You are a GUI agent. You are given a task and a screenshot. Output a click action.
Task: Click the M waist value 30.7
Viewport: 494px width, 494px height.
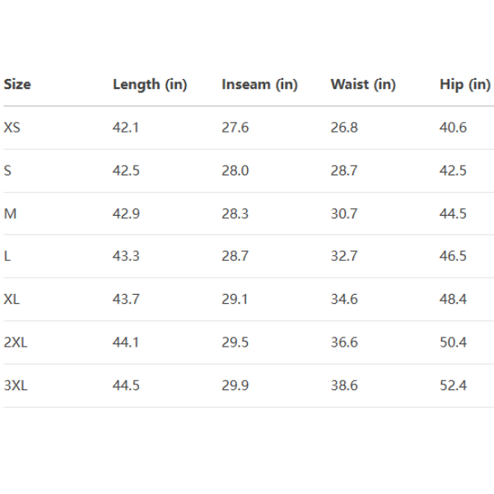pyautogui.click(x=344, y=213)
